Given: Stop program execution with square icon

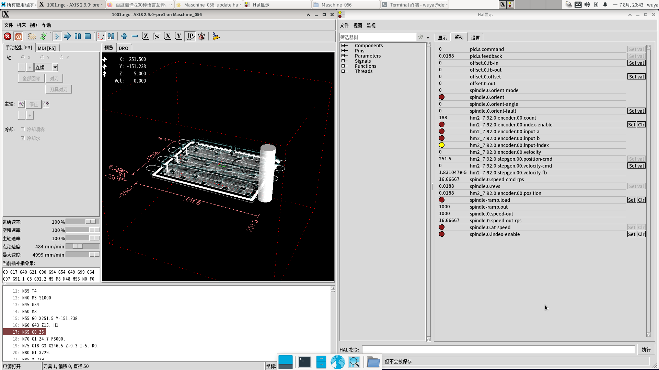Looking at the screenshot, I should [x=88, y=36].
